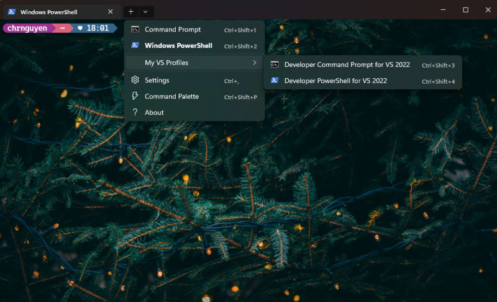Image resolution: width=497 pixels, height=302 pixels.
Task: Choose Command Palette from the menu
Action: [171, 96]
